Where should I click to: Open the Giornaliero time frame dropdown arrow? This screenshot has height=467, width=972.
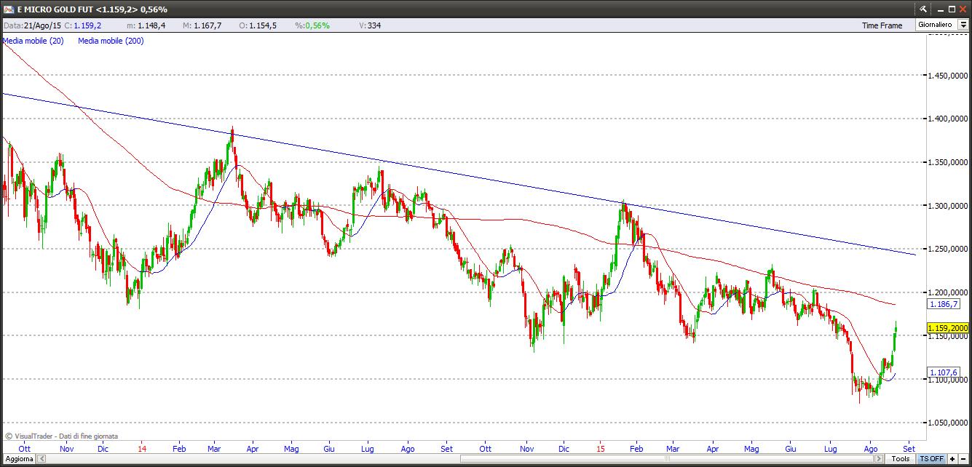tap(963, 25)
